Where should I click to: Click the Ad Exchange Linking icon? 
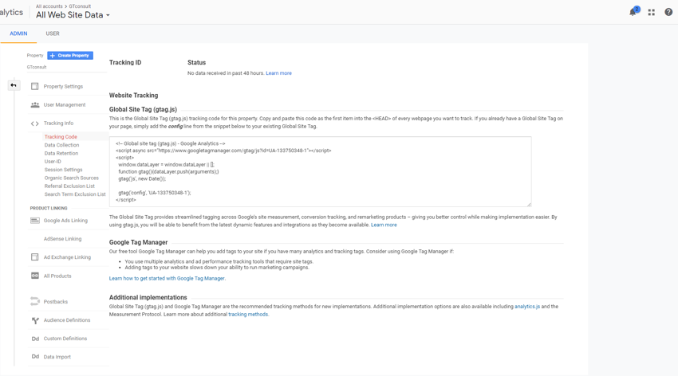(x=34, y=257)
